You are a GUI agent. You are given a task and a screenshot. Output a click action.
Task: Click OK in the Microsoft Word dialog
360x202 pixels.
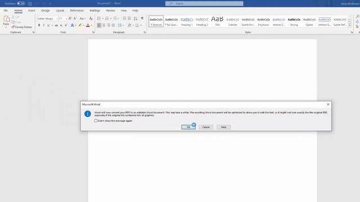pyautogui.click(x=188, y=127)
